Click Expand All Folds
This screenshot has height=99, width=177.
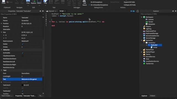point(129,2)
